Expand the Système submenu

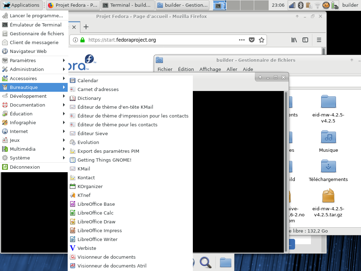pos(34,158)
